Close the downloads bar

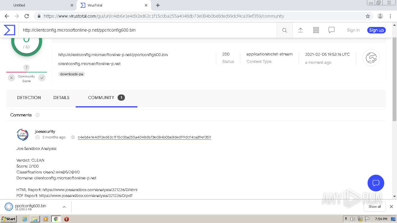coord(391,207)
